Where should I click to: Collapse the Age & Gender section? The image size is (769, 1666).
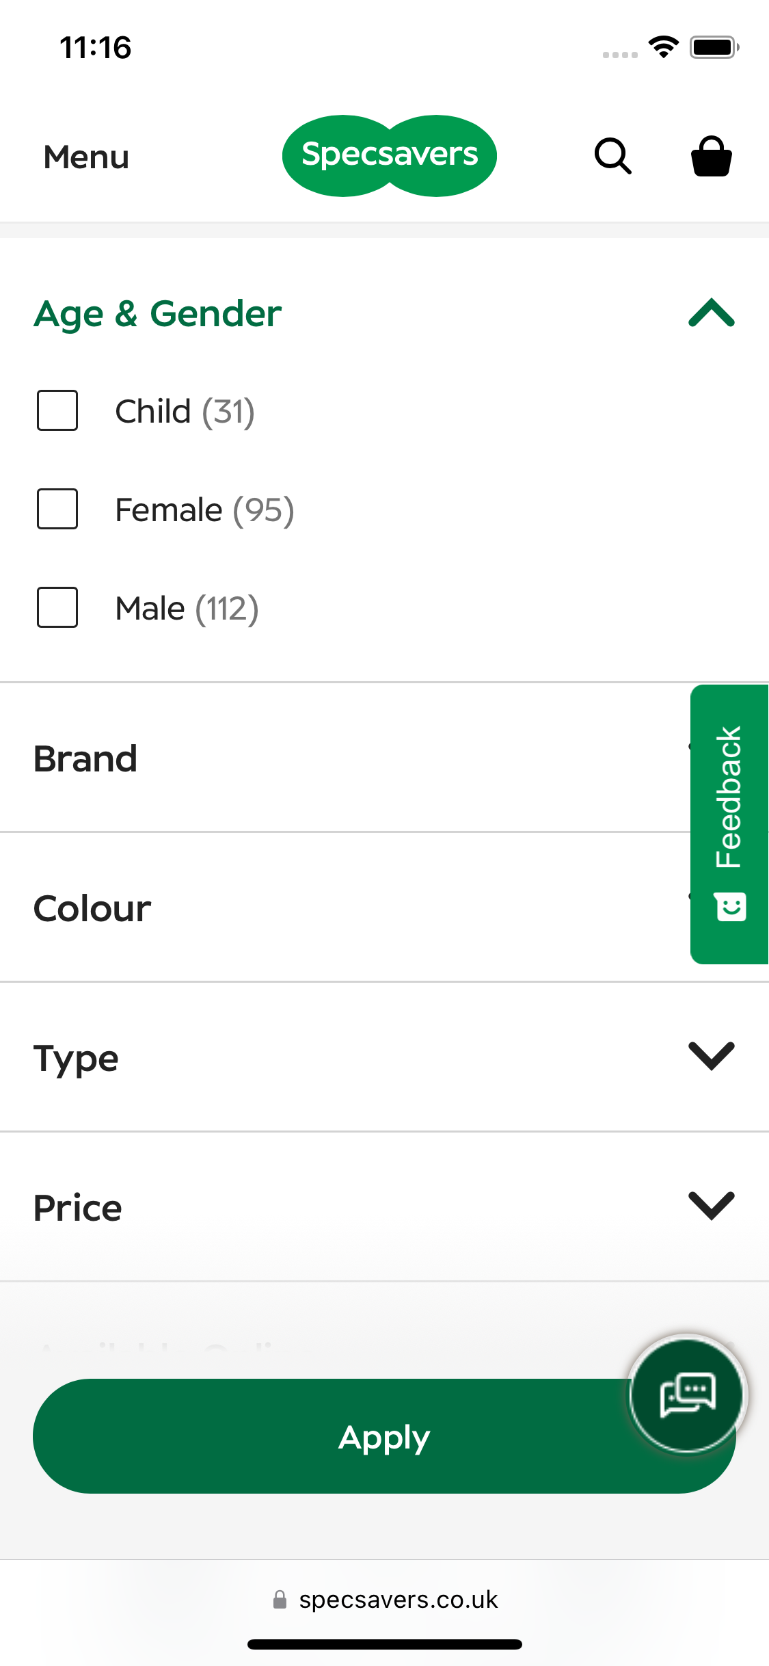pyautogui.click(x=711, y=314)
